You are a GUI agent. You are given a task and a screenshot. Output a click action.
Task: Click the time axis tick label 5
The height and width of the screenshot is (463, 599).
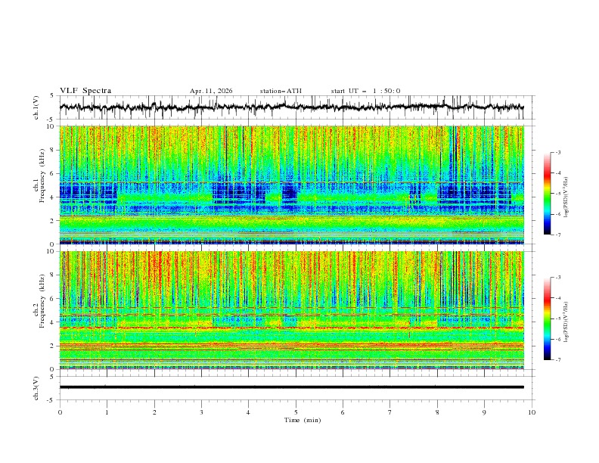pyautogui.click(x=296, y=412)
